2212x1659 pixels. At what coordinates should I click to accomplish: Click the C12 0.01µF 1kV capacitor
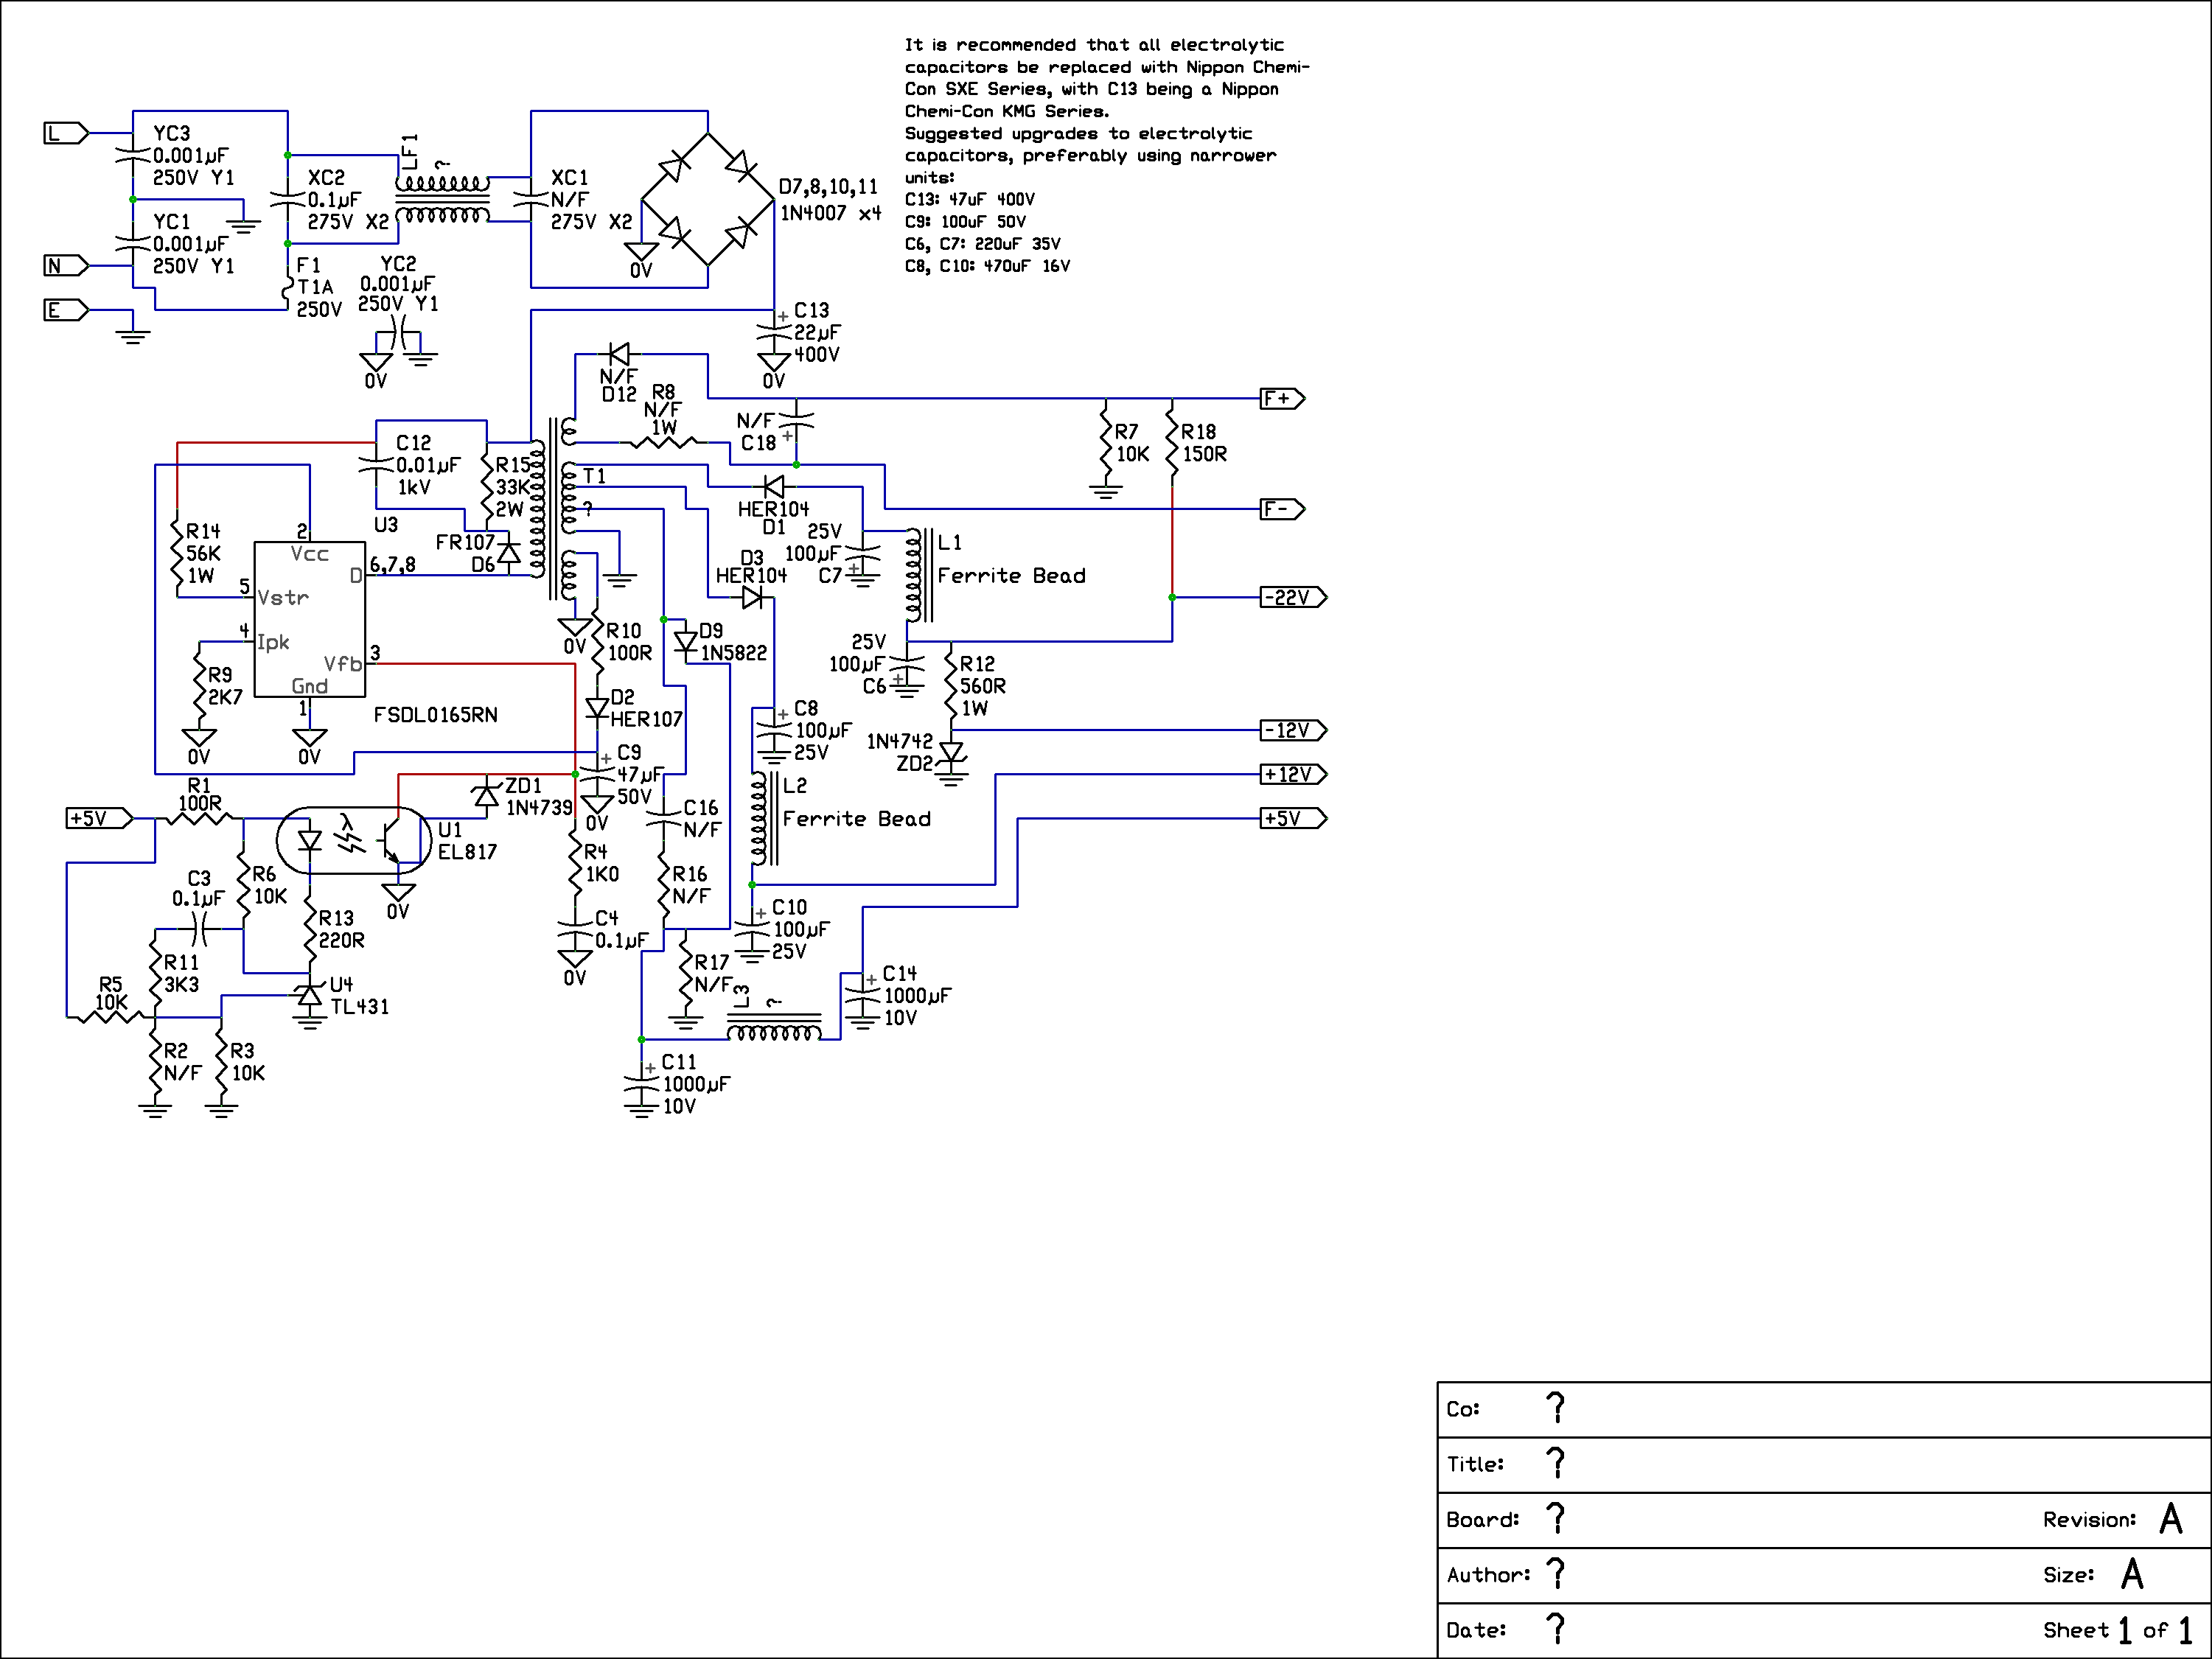tap(376, 464)
